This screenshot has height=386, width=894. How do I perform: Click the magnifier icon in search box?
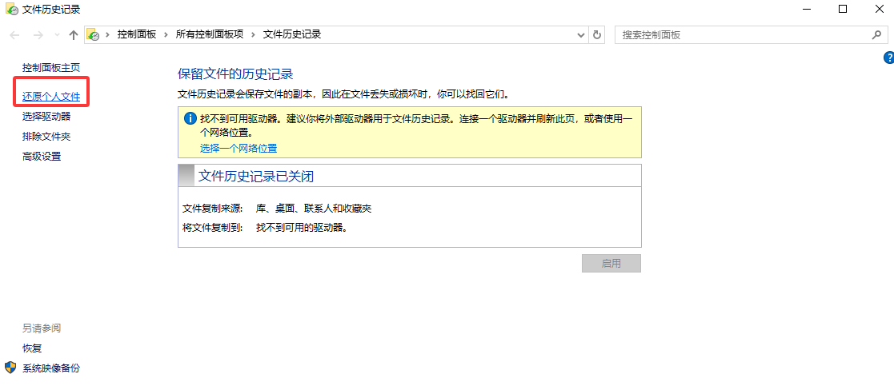[876, 35]
